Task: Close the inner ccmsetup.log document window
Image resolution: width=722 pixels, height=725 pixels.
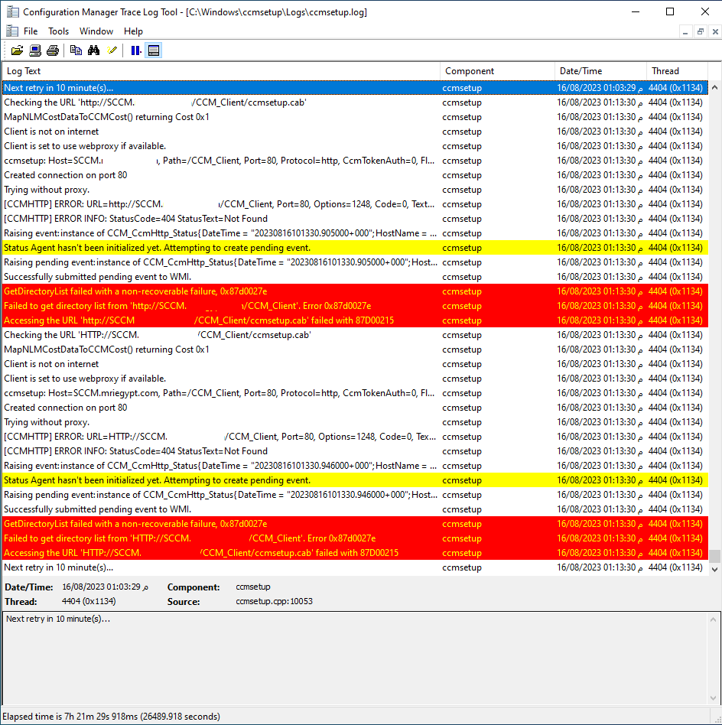Action: point(715,32)
